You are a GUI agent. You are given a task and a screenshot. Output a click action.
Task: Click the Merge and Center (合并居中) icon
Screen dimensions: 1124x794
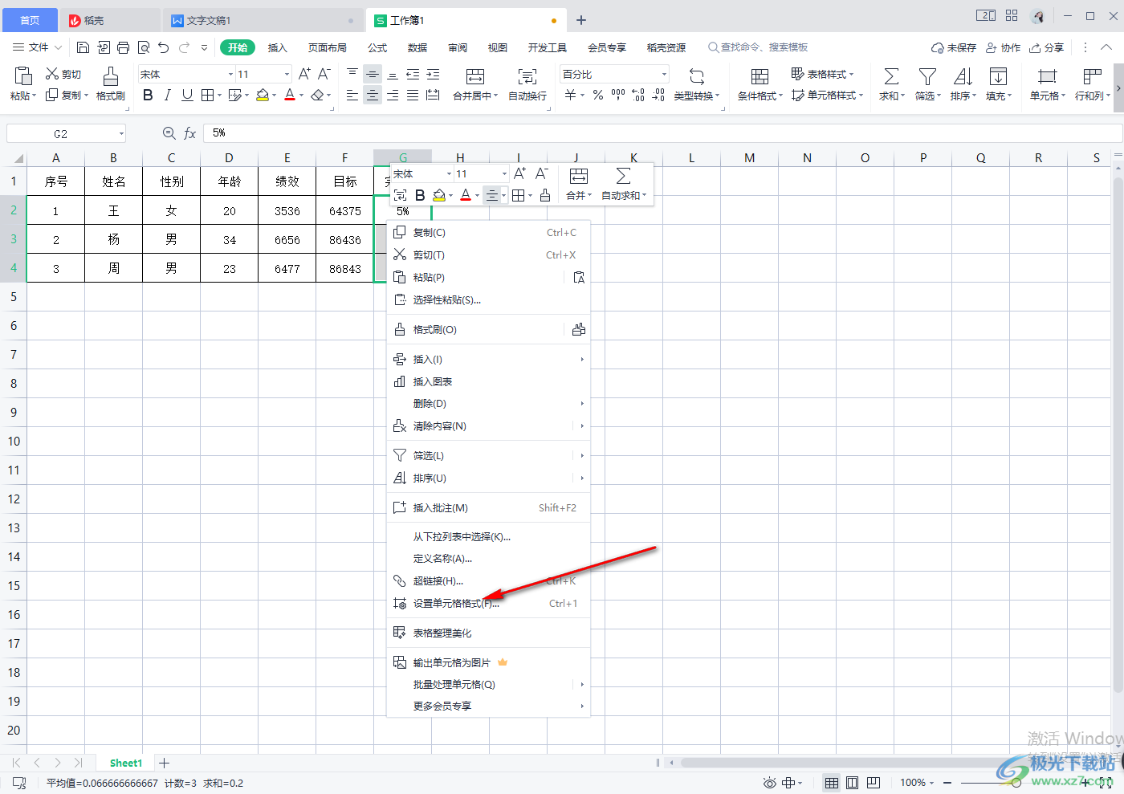475,76
